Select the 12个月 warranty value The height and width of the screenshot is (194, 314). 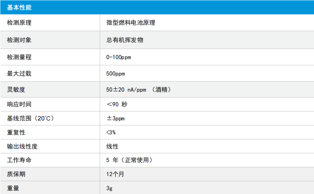pos(115,174)
